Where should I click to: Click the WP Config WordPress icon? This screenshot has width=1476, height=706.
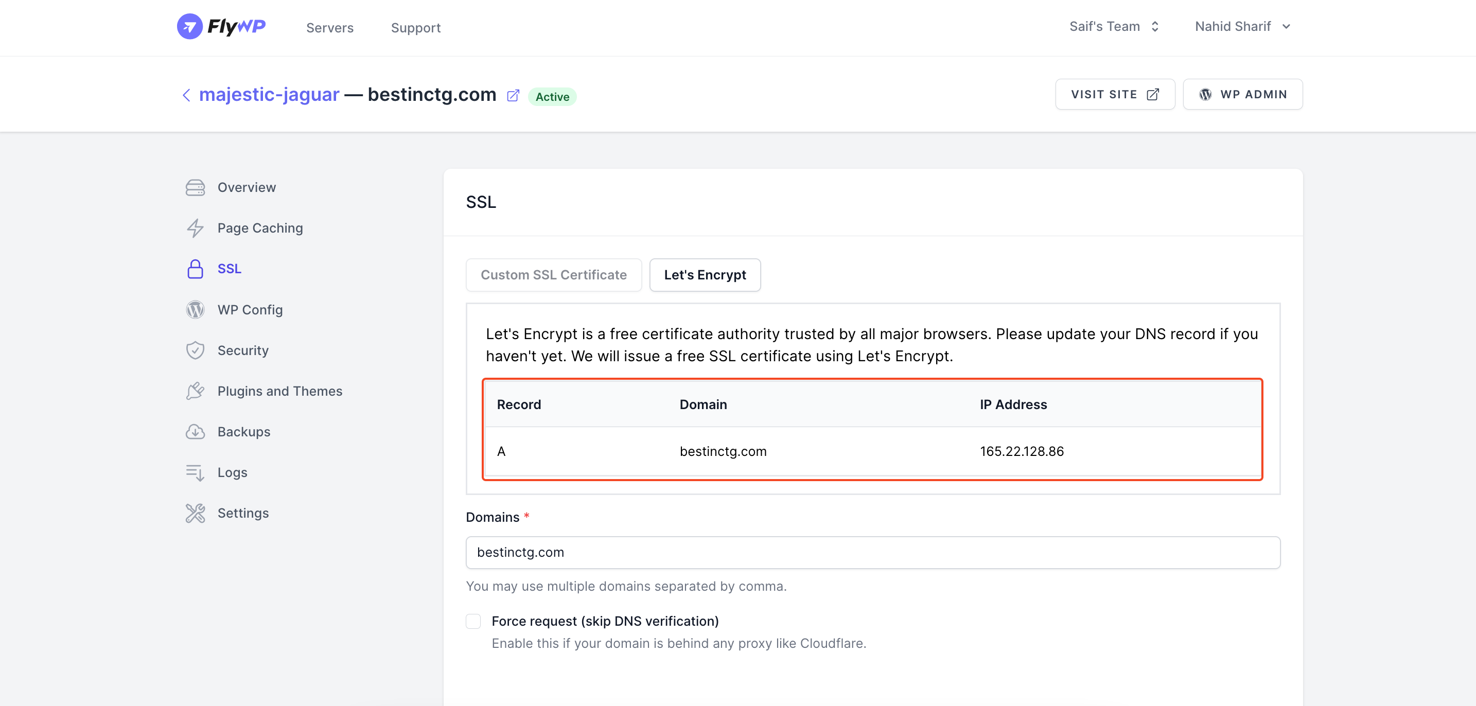[x=195, y=309]
